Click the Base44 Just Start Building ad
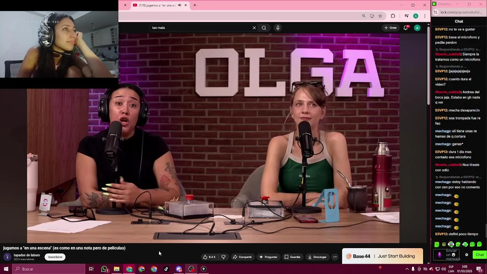The image size is (487, 274). click(382, 256)
